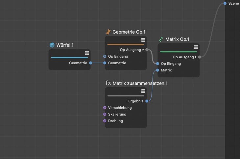Click Op Eingang port on Geometrie Op.1

click(105, 56)
